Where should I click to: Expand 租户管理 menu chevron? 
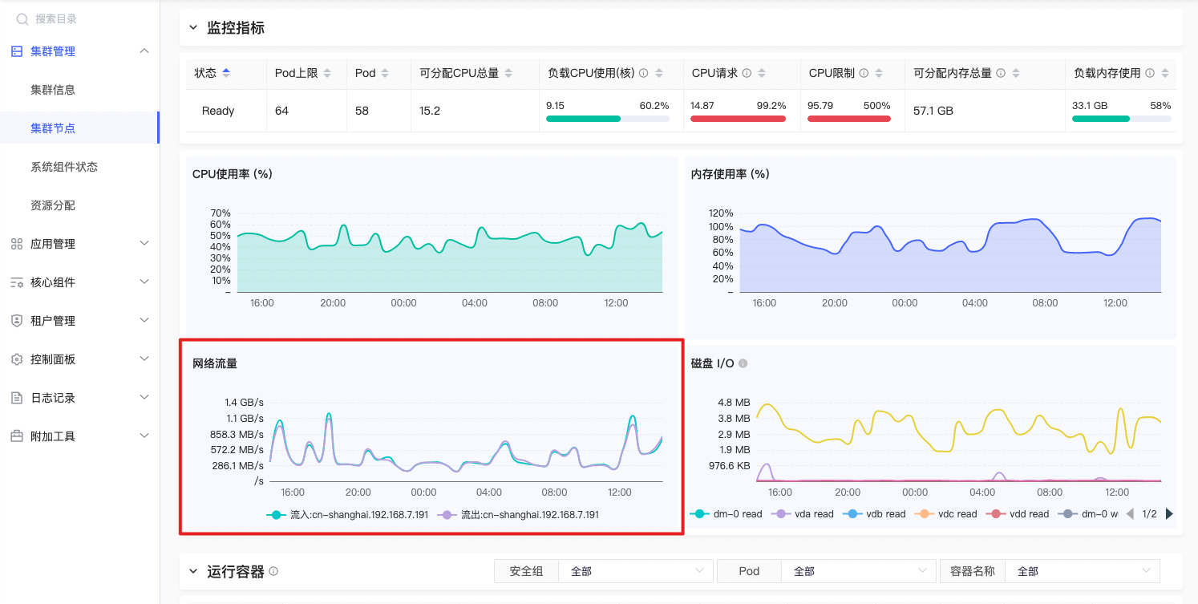[144, 321]
